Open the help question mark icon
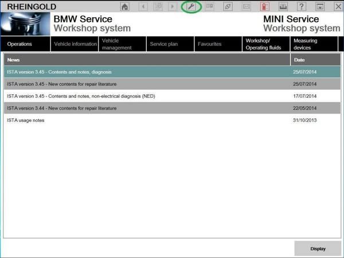344x258 pixels. (x=302, y=6)
